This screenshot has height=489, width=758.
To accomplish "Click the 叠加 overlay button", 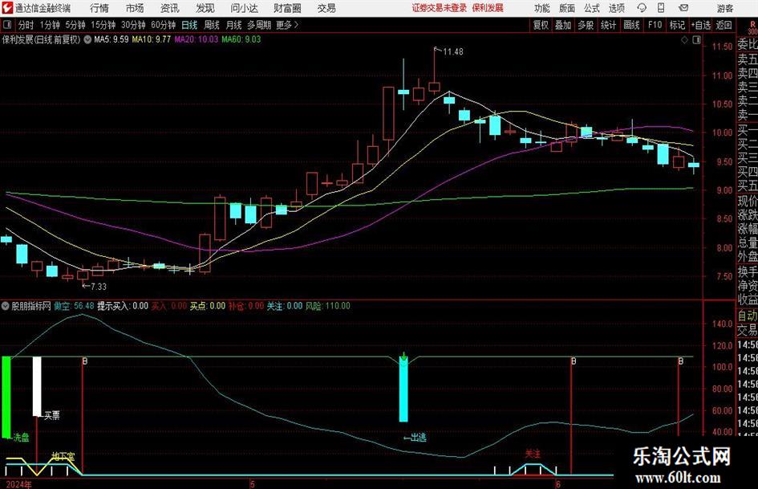I will pos(563,25).
